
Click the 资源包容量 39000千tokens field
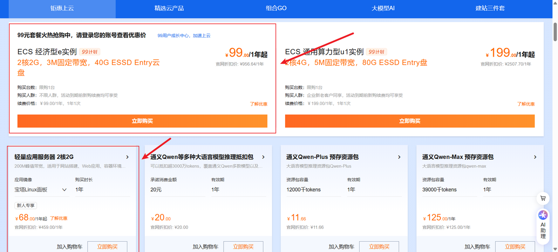(x=450, y=190)
